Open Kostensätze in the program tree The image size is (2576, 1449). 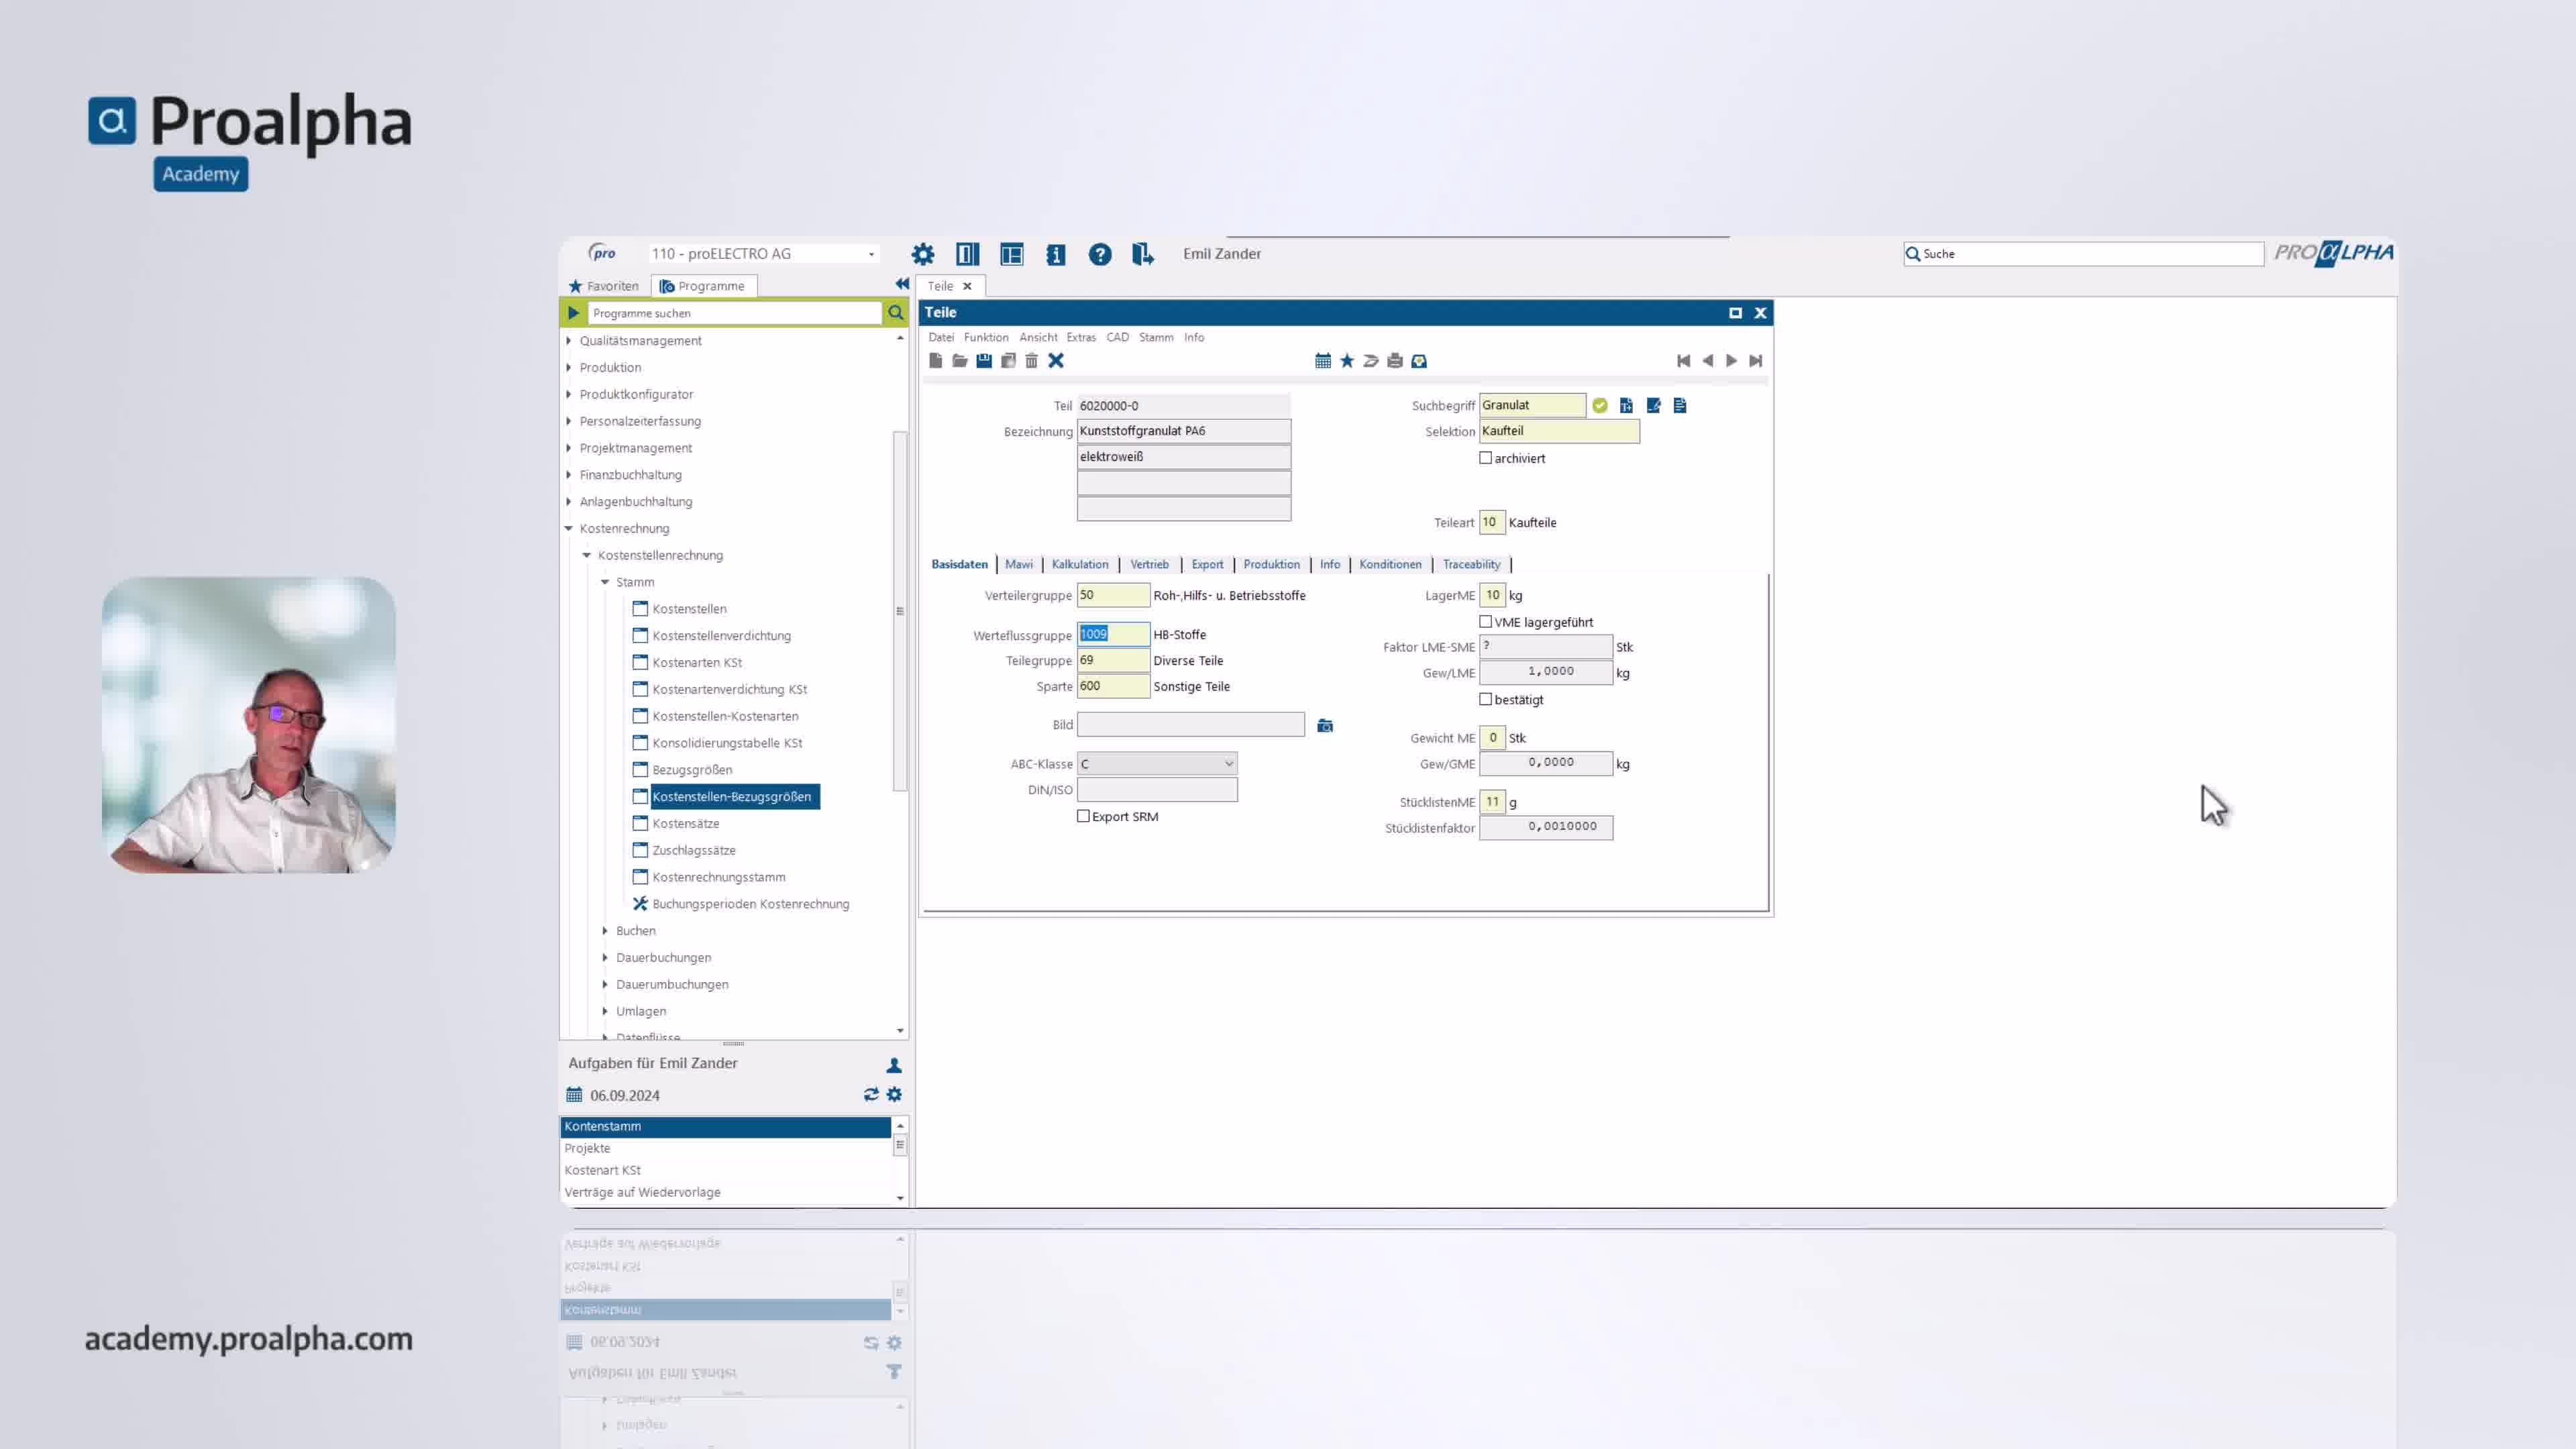(x=685, y=823)
